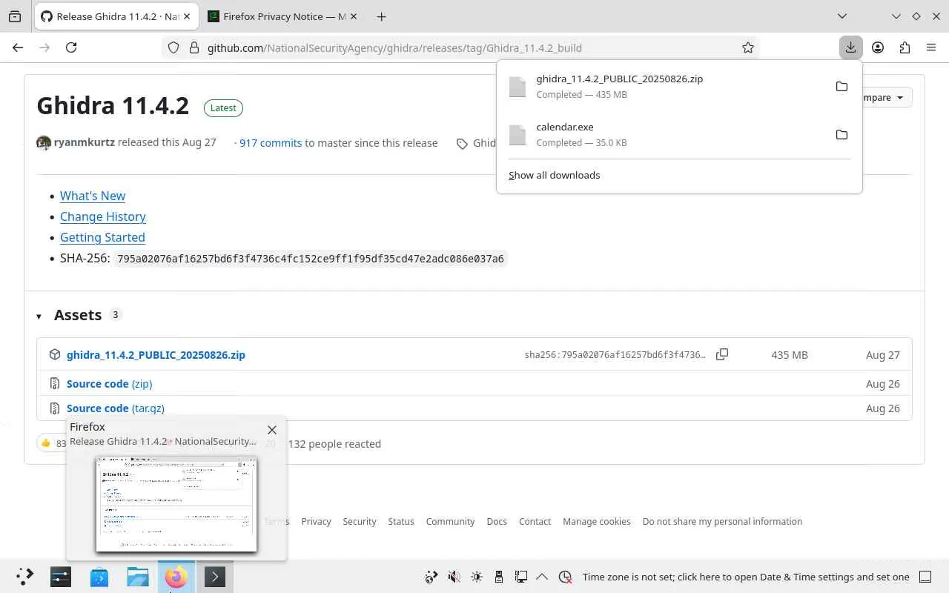Collapse the Assets section
949x593 pixels.
click(39, 316)
